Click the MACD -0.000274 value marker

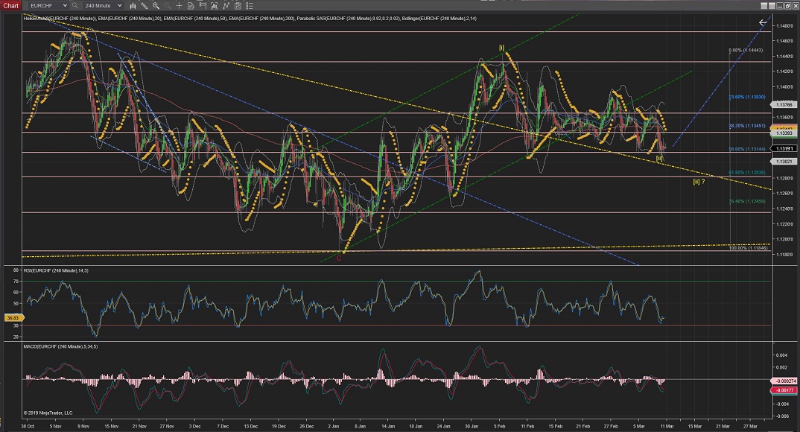point(784,381)
